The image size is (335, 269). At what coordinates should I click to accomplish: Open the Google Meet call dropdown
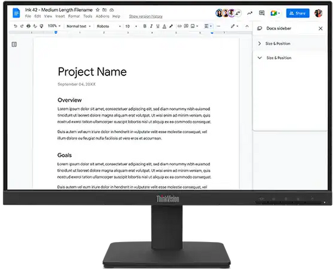275,13
